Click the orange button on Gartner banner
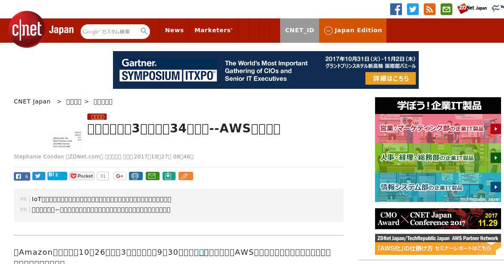Viewport: 504px width, 264px height. 391,78
